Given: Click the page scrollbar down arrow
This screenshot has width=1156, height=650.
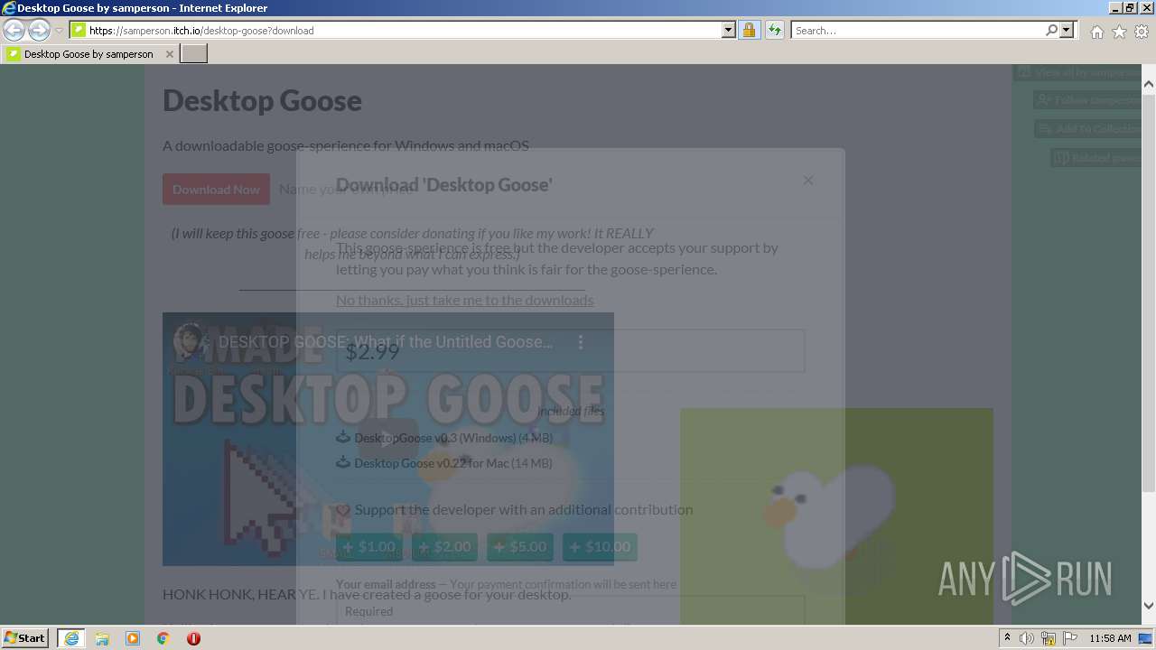Looking at the screenshot, I should point(1149,607).
